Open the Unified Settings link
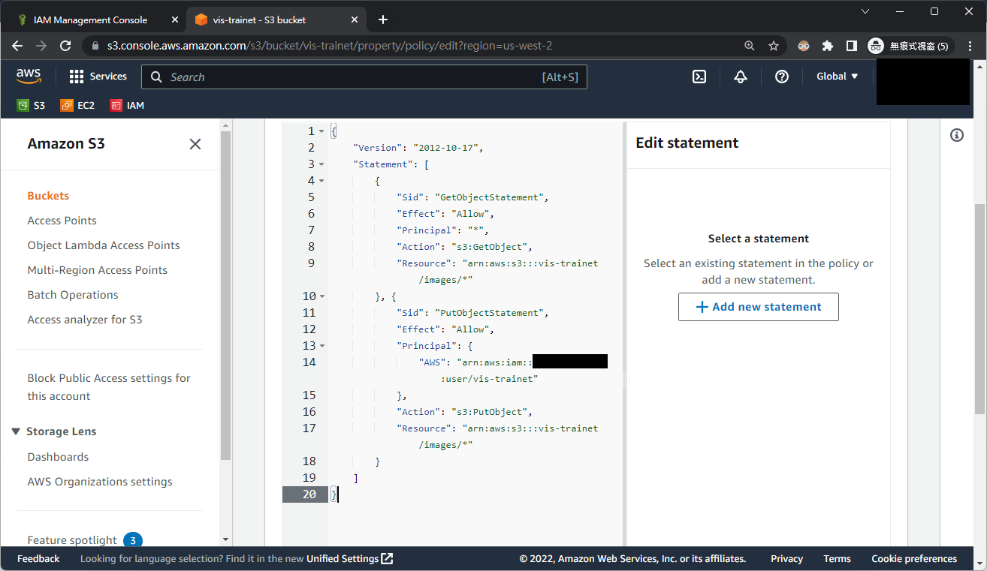The width and height of the screenshot is (987, 571). tap(349, 559)
